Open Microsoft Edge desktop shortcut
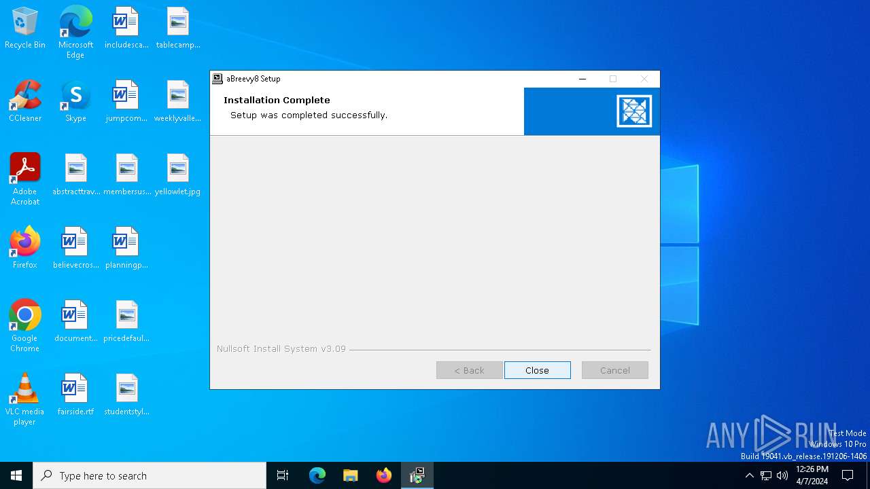This screenshot has height=489, width=870. [x=75, y=33]
